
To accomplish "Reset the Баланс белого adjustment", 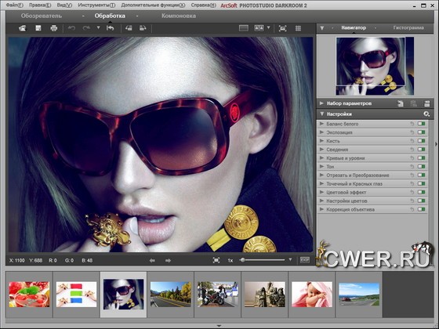I will (412, 124).
